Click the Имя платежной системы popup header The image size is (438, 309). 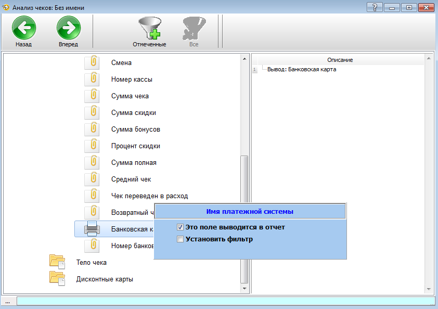(250, 212)
